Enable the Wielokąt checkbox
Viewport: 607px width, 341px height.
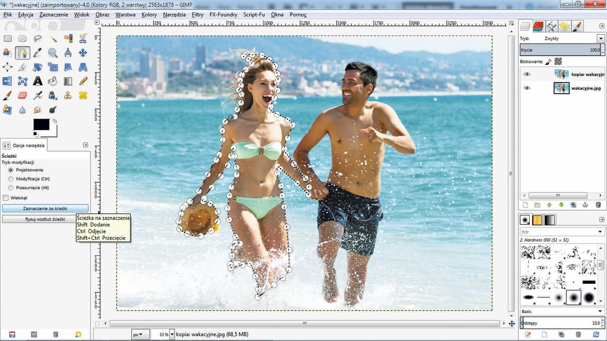[6, 197]
